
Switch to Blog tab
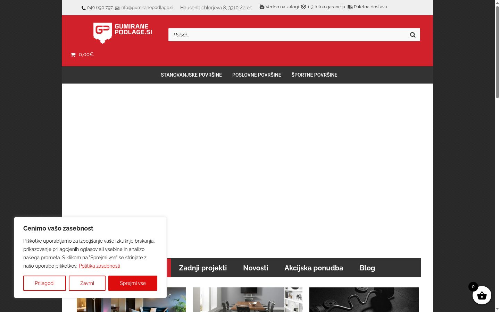coord(367,268)
